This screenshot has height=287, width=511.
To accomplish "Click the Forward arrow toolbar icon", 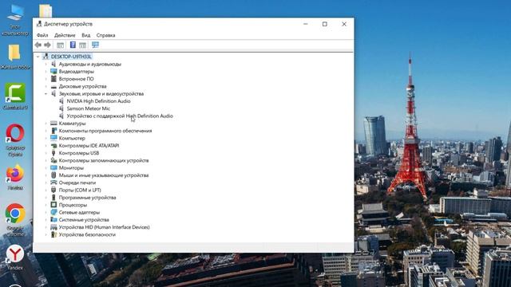I will (48, 45).
